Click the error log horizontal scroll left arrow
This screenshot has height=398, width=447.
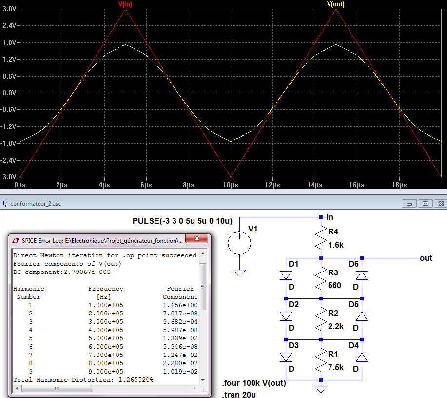pos(17,388)
